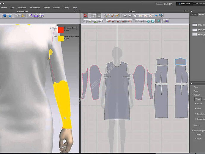The width and height of the screenshot is (205, 154).
Task: Click the blue ring arrow icon ending 2D toolbar
Action: (x=166, y=21)
